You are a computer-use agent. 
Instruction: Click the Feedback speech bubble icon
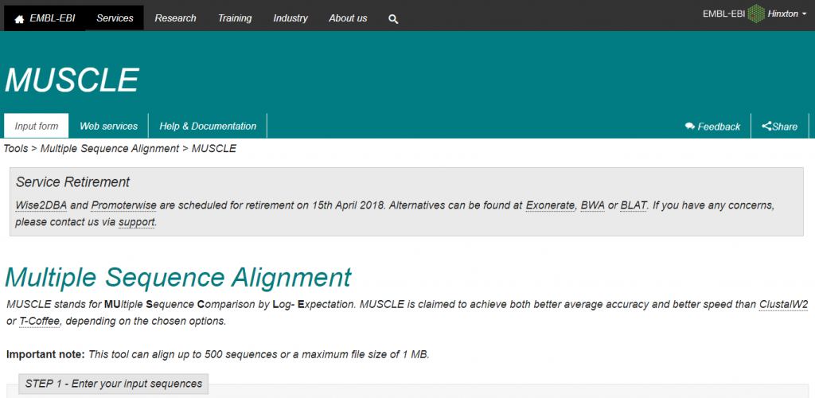[x=690, y=127]
